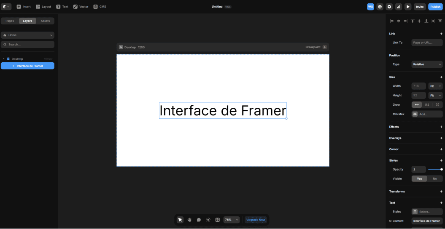
Task: Align right using the alignment icon
Action: [405, 21]
